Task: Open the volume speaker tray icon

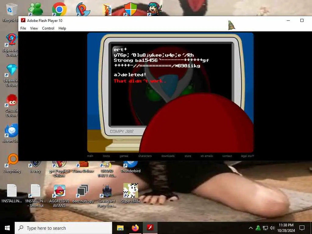Action: 272,228
